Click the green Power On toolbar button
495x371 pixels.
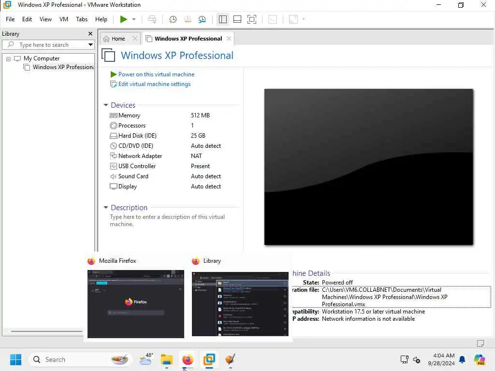click(123, 19)
